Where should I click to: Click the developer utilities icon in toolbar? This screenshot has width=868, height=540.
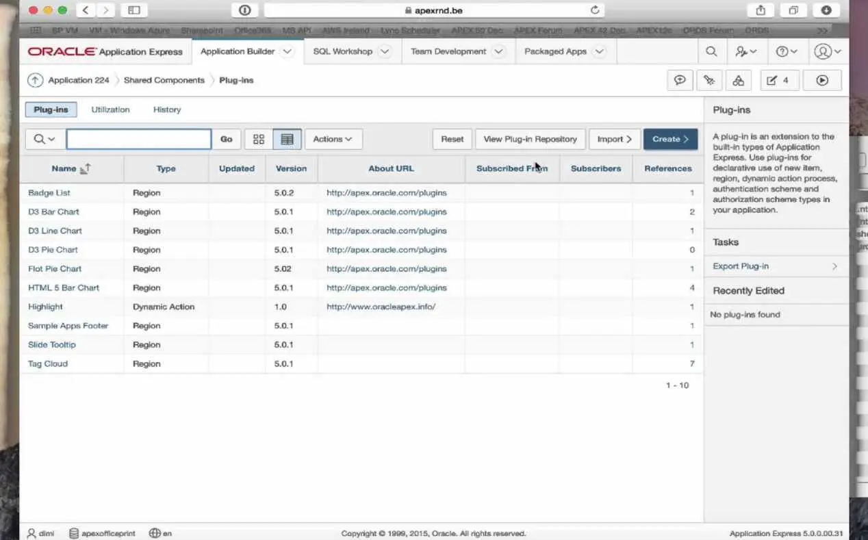(709, 80)
